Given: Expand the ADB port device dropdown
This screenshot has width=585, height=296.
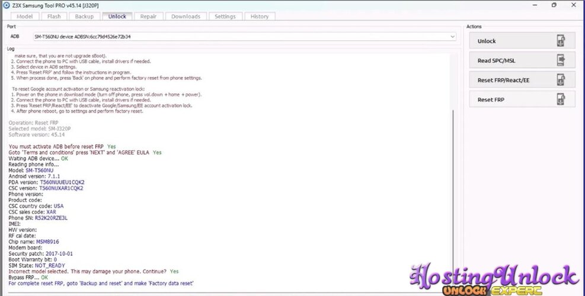Looking at the screenshot, I should click(452, 37).
